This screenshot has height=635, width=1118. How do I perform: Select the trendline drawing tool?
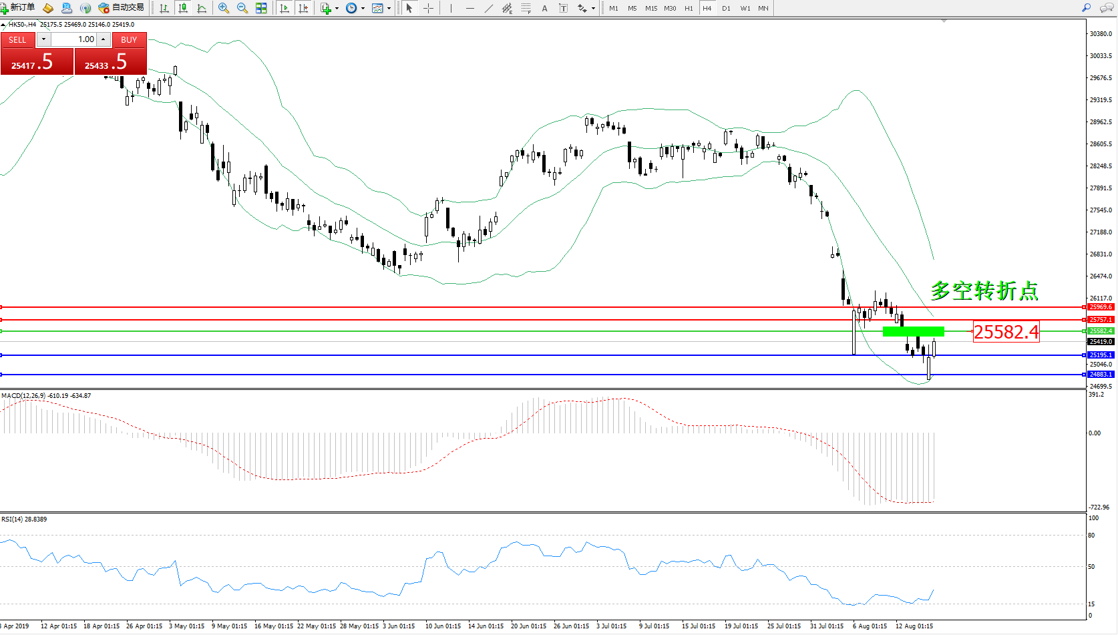(489, 8)
